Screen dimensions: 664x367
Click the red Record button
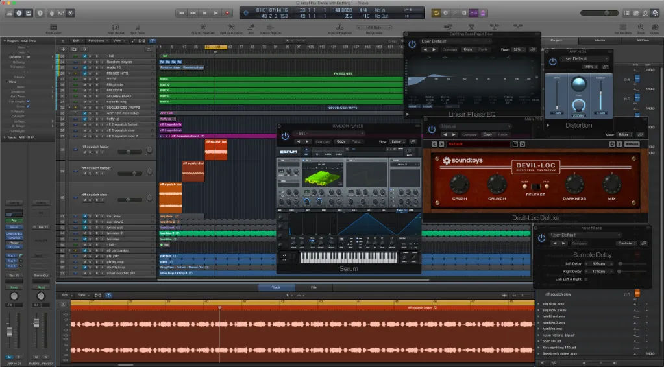[x=227, y=13]
